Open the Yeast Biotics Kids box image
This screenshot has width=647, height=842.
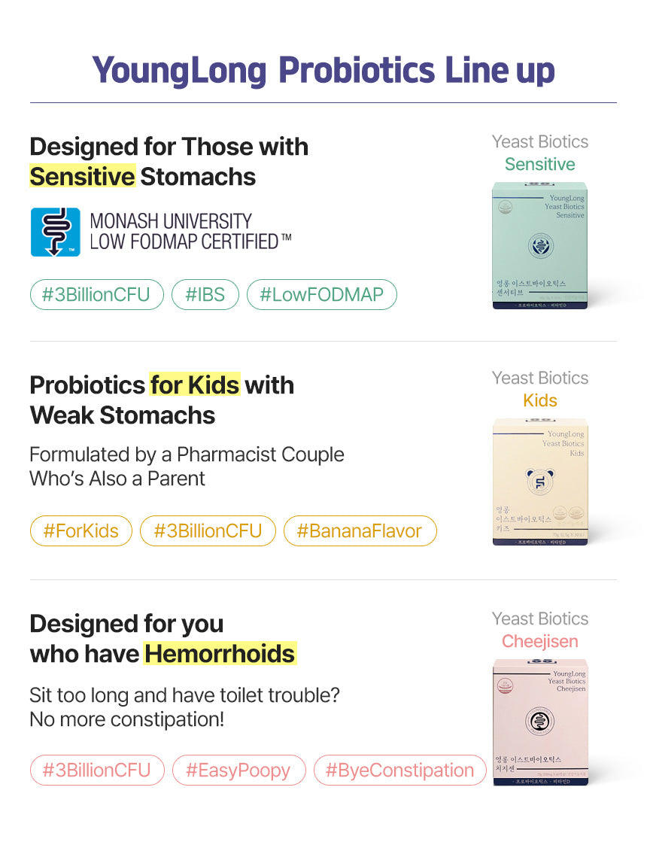click(540, 482)
